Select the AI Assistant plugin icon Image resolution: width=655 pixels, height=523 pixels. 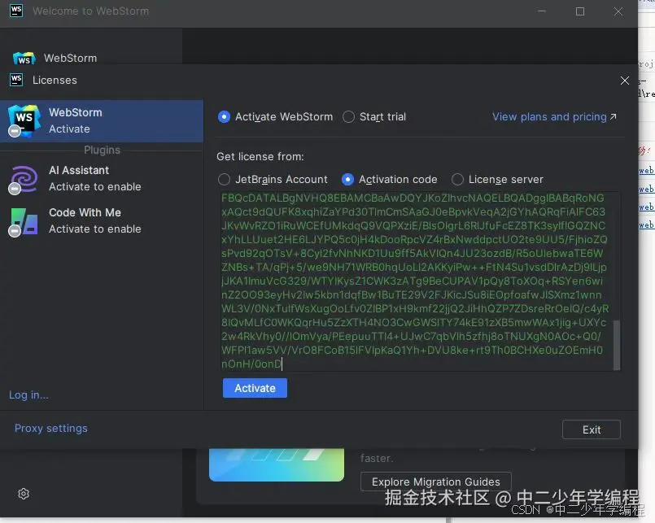[22, 178]
